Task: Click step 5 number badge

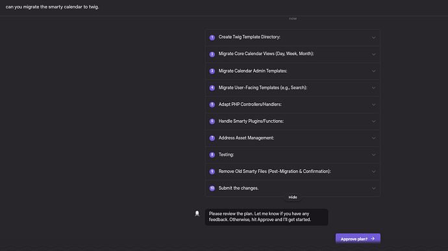Action: [212, 104]
